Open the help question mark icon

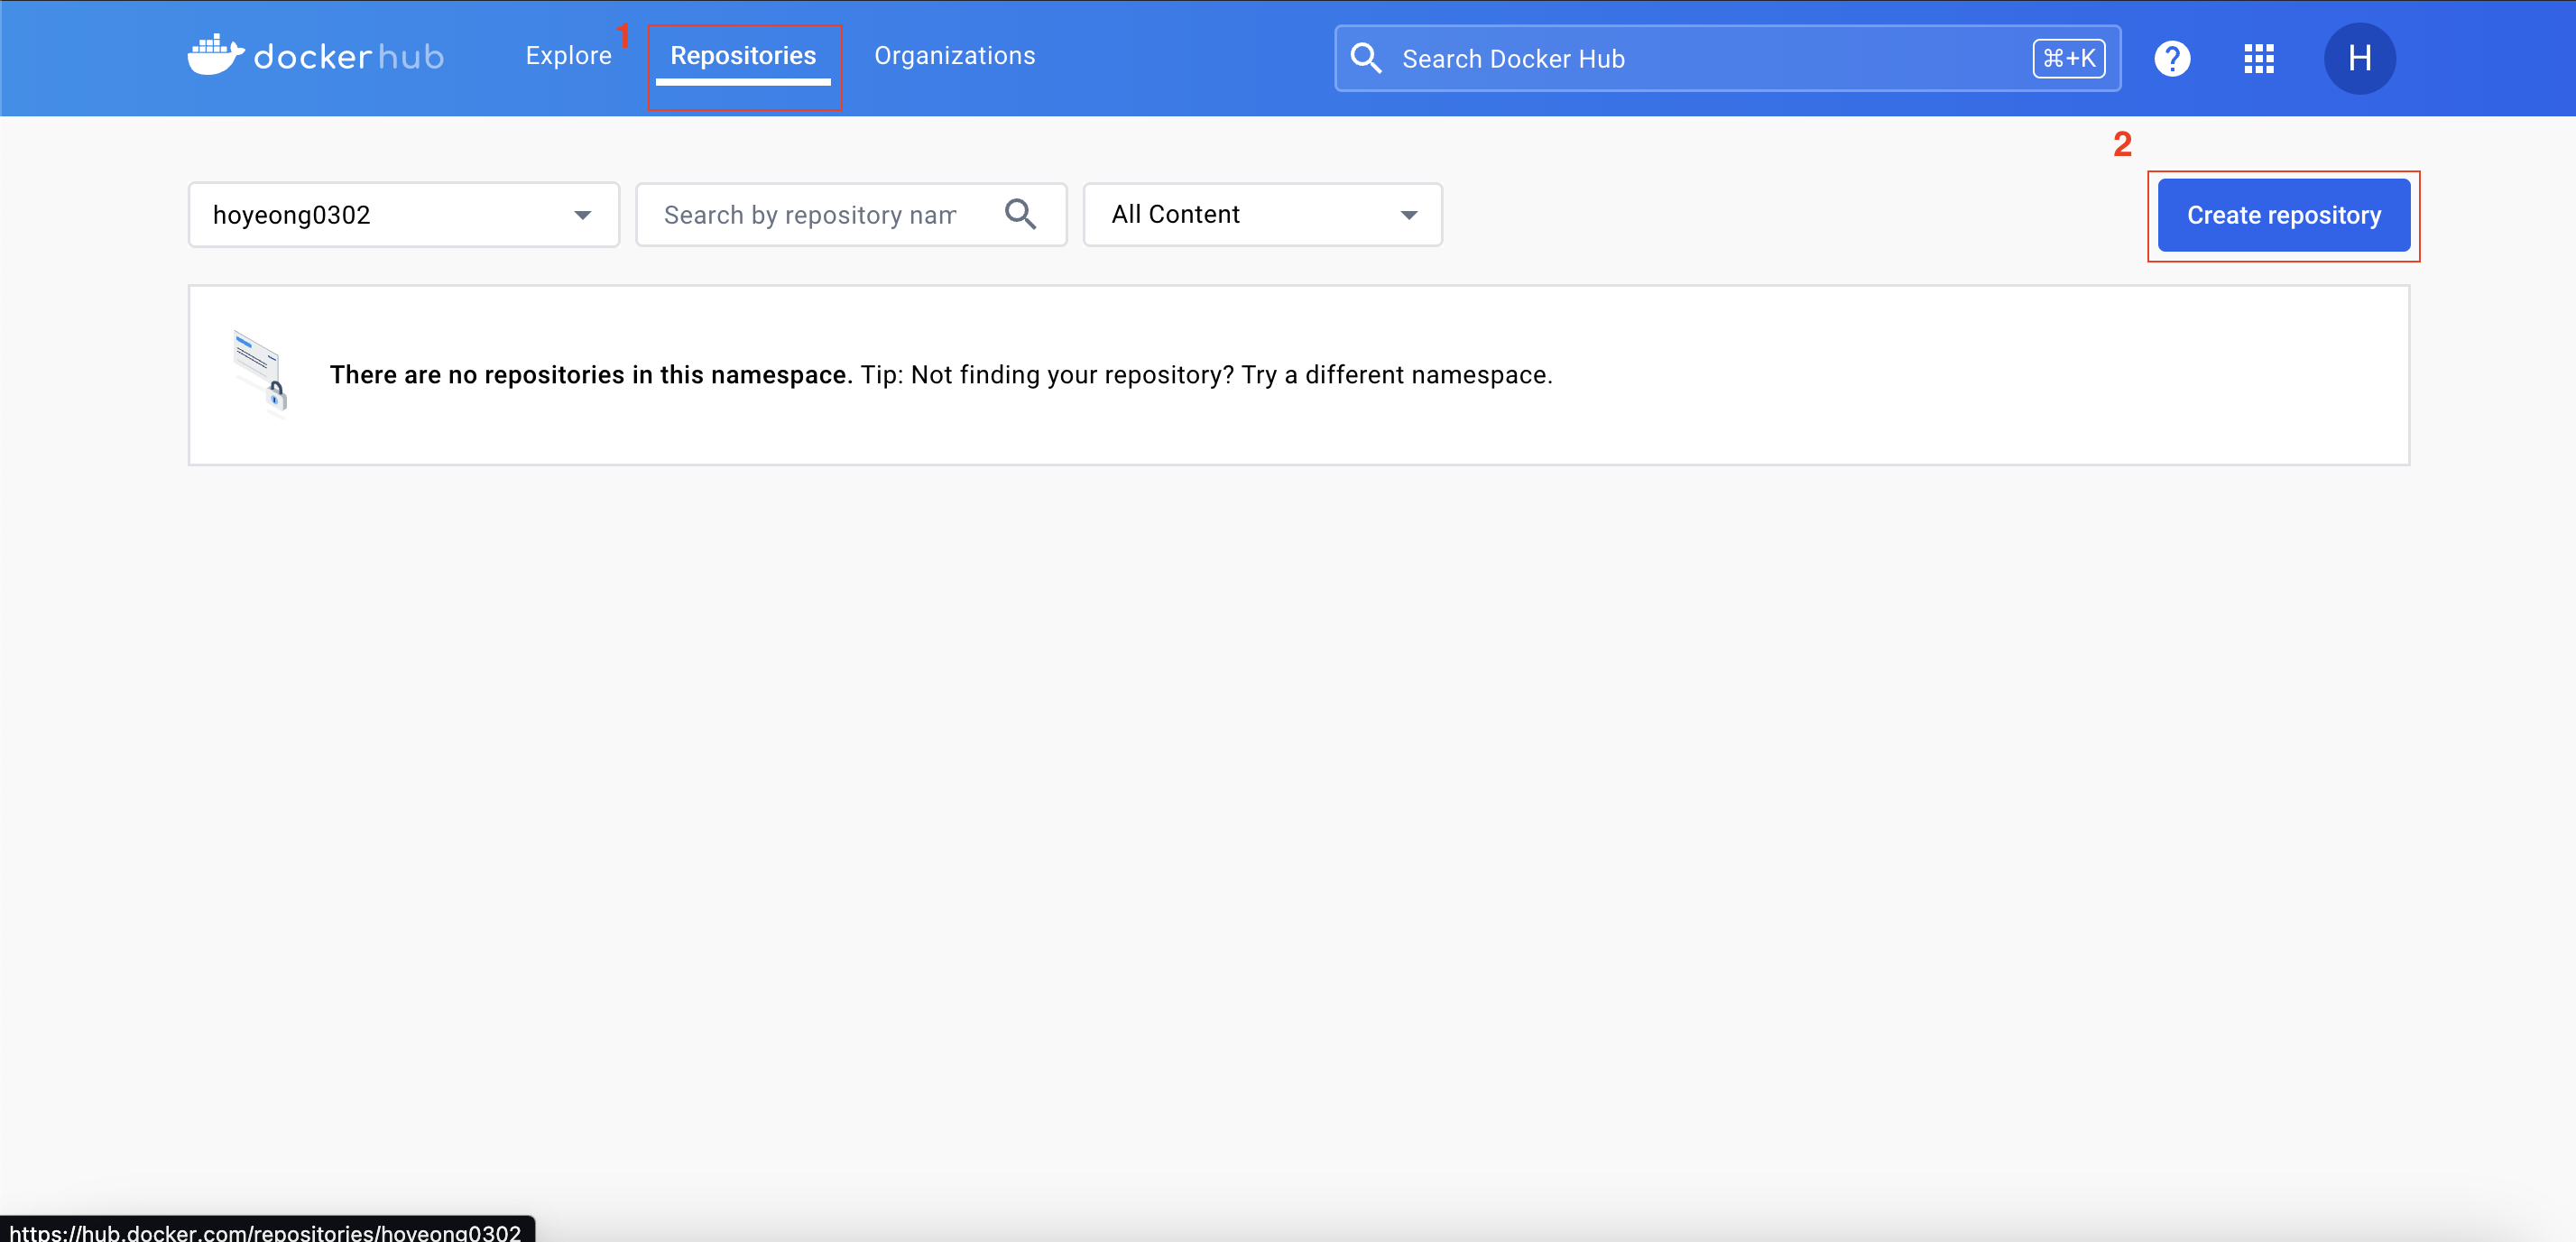point(2171,58)
